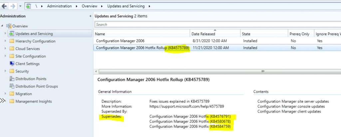The width and height of the screenshot is (341, 137).
Task: Go forward with the right arrow button
Action: tap(13, 6)
